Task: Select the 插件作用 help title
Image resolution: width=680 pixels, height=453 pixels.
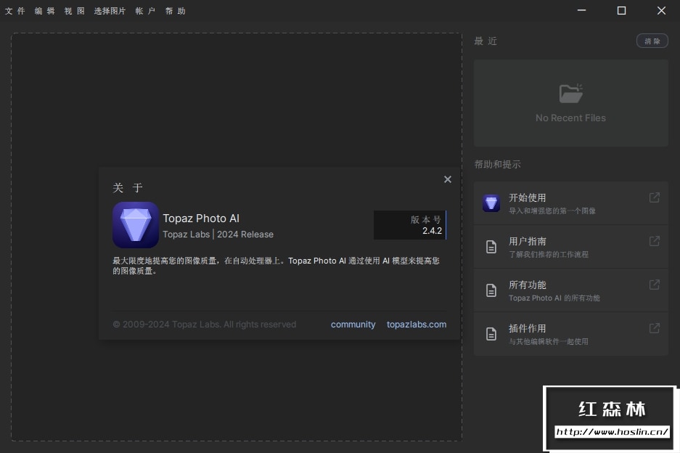Action: coord(528,328)
